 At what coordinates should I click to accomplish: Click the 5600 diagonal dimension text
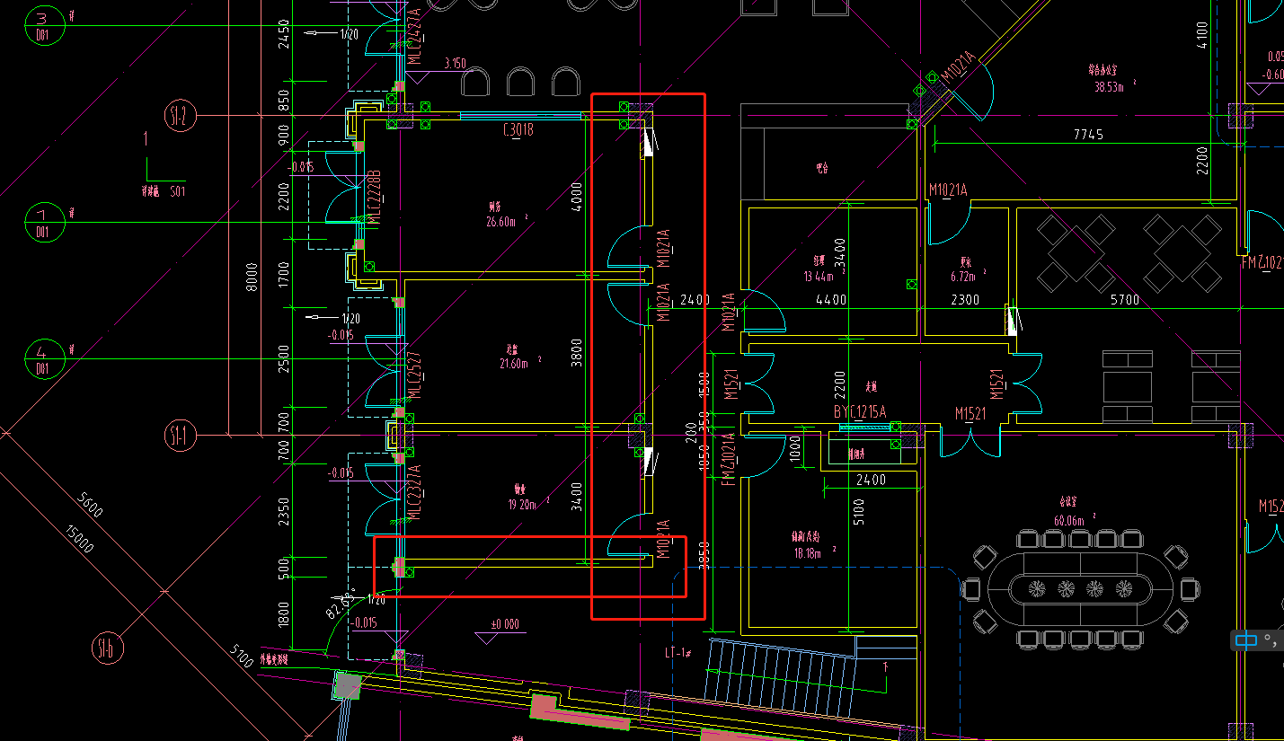(x=91, y=506)
